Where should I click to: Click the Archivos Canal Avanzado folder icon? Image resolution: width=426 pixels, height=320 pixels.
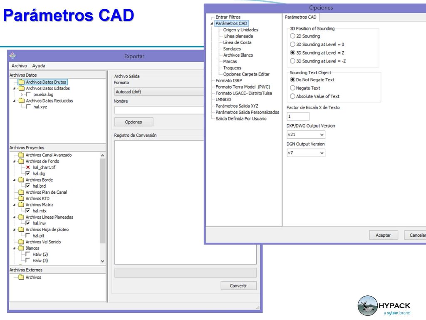pos(21,155)
